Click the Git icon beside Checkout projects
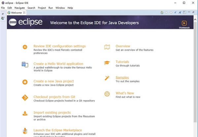 pos(25,97)
